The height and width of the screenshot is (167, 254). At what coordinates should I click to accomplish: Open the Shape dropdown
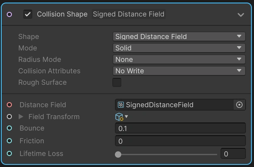[179, 36]
